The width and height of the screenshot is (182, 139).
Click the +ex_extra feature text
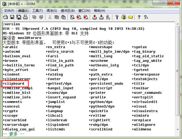click(x=55, y=47)
